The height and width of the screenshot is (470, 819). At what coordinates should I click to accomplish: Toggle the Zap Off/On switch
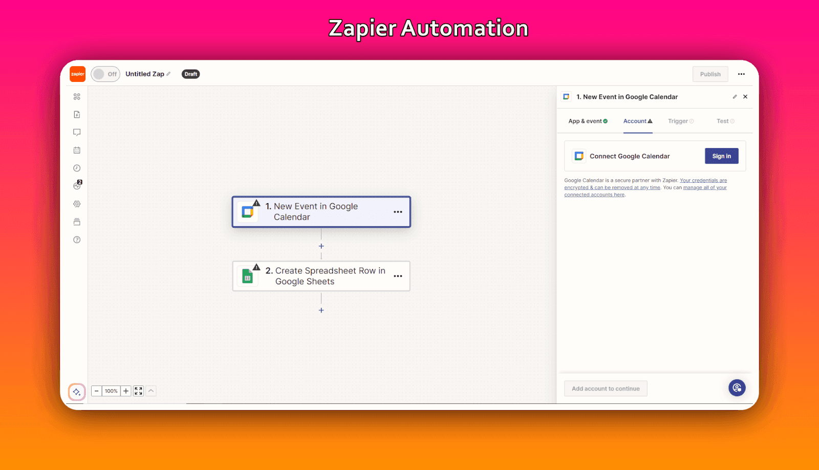point(105,74)
